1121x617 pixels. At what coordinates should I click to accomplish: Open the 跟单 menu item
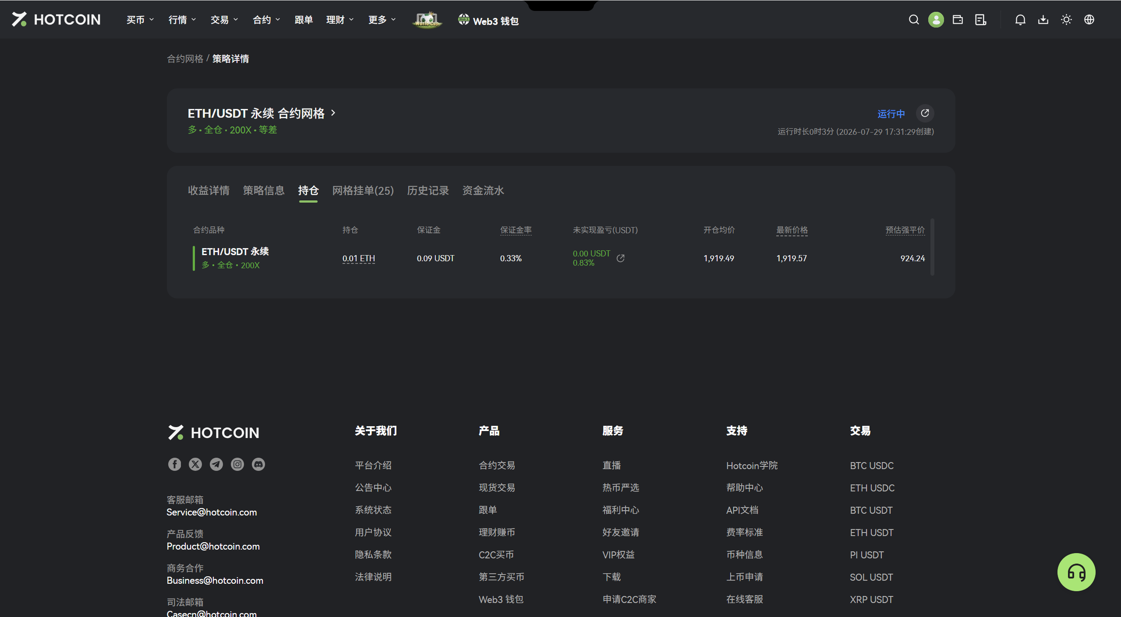tap(304, 20)
